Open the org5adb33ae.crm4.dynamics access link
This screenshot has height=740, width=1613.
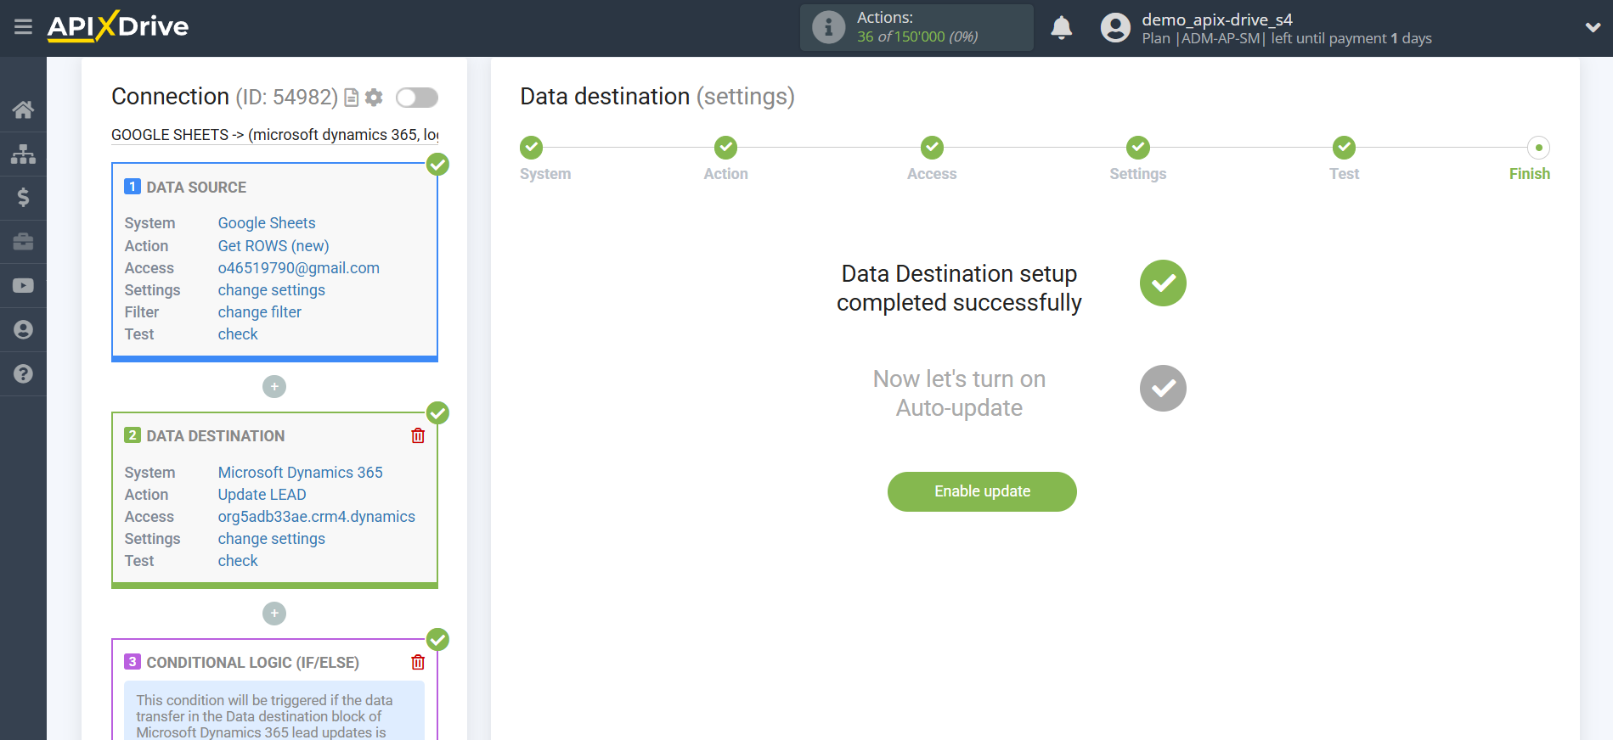coord(317,517)
